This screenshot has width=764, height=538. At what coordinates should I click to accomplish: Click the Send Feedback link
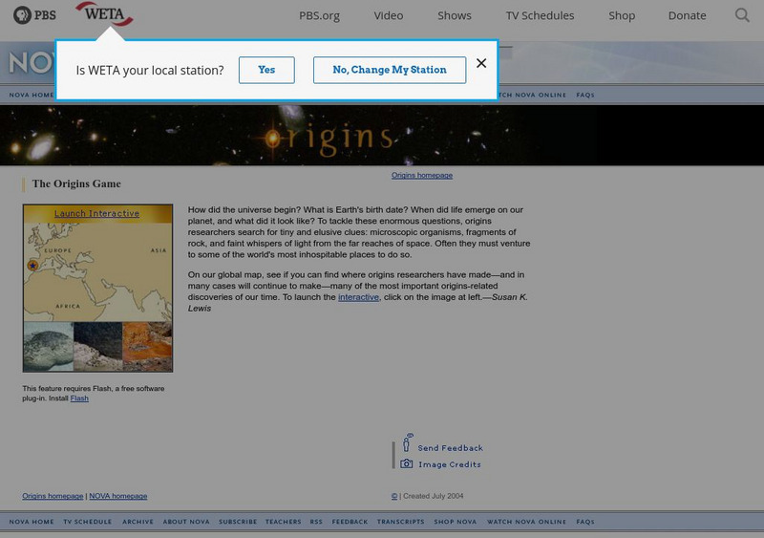pyautogui.click(x=450, y=448)
